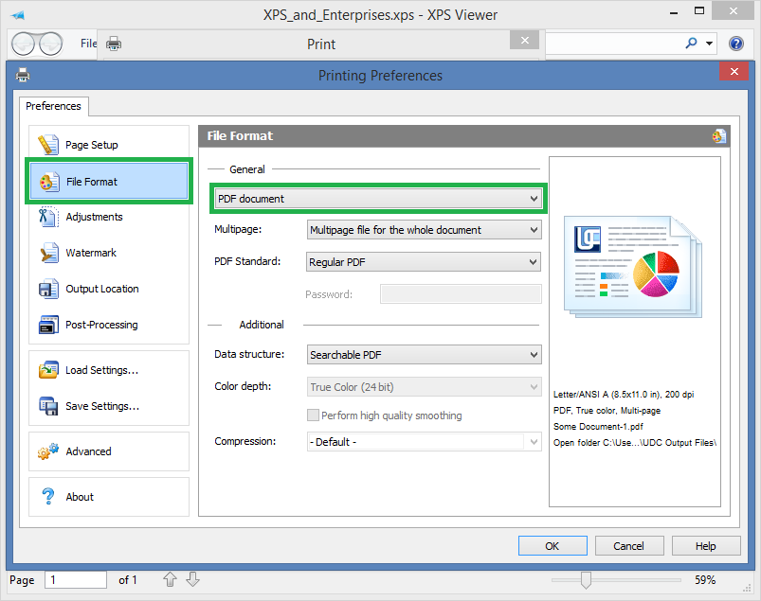Switch to Adjustments section

pos(109,217)
